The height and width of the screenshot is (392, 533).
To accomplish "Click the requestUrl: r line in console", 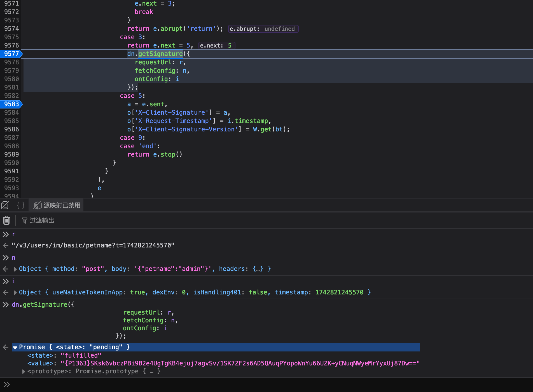I will click(148, 312).
